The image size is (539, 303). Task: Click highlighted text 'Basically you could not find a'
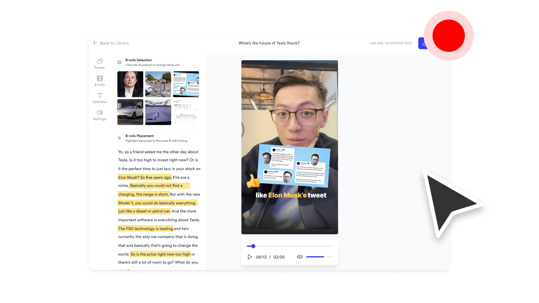(x=160, y=186)
